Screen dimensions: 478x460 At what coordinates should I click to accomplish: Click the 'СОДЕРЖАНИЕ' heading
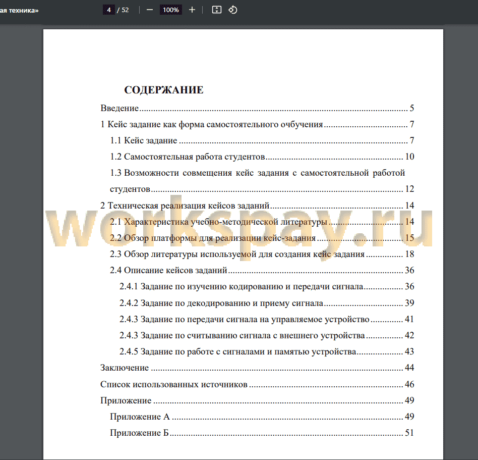[x=164, y=90]
